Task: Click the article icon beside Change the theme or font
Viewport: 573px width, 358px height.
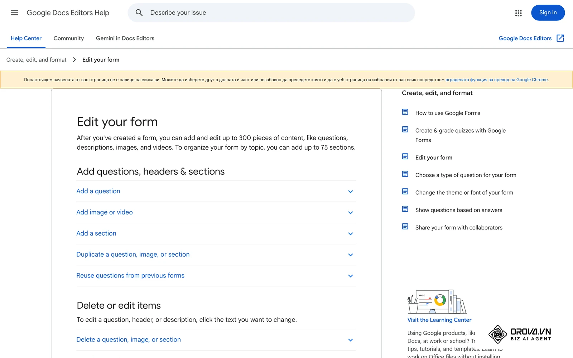Action: click(x=405, y=192)
